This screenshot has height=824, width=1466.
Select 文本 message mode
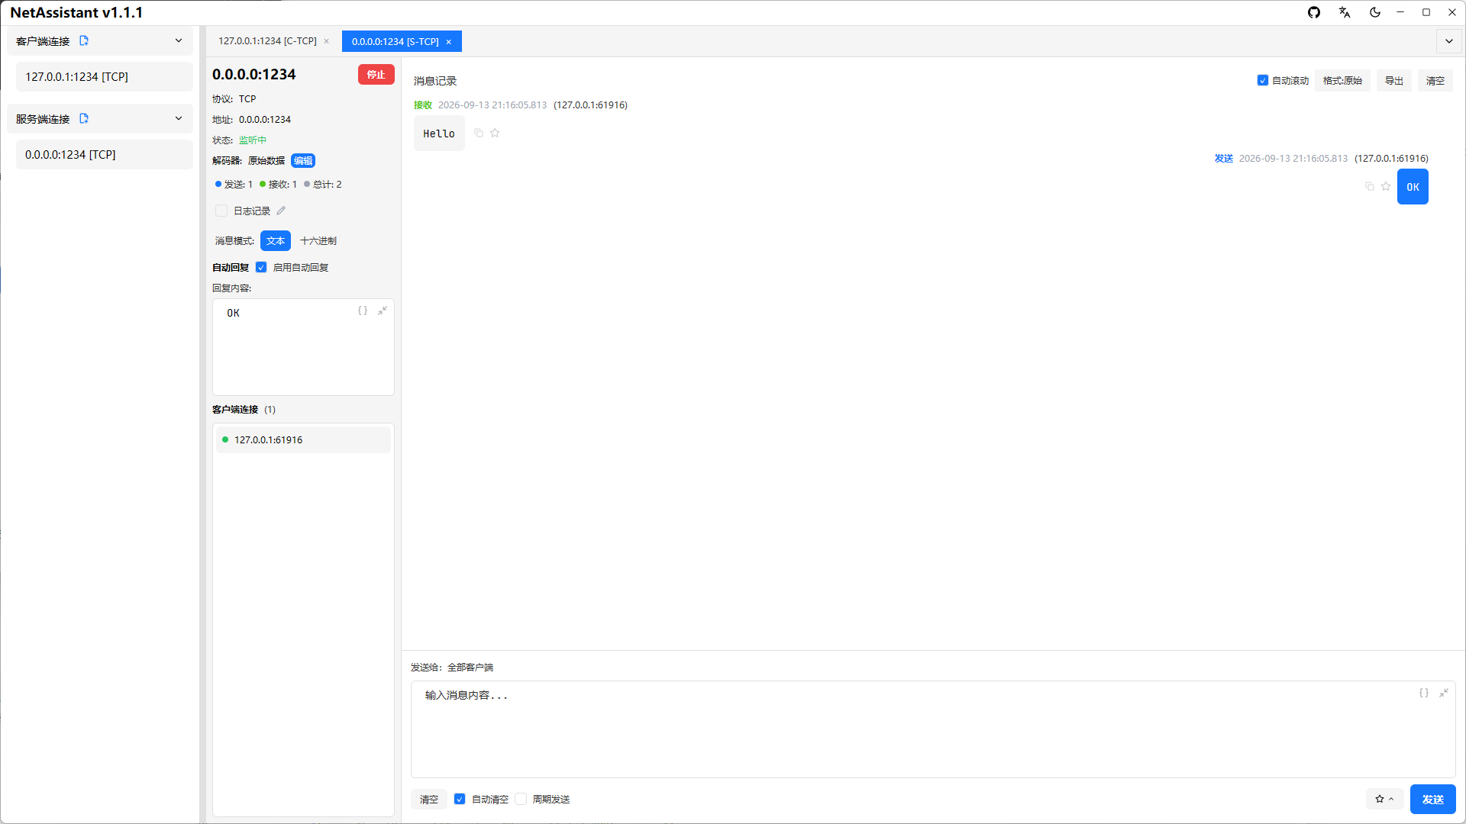click(x=276, y=240)
